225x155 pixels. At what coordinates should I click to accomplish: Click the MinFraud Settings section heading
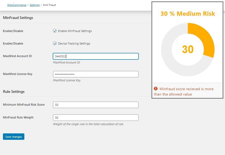(18, 18)
